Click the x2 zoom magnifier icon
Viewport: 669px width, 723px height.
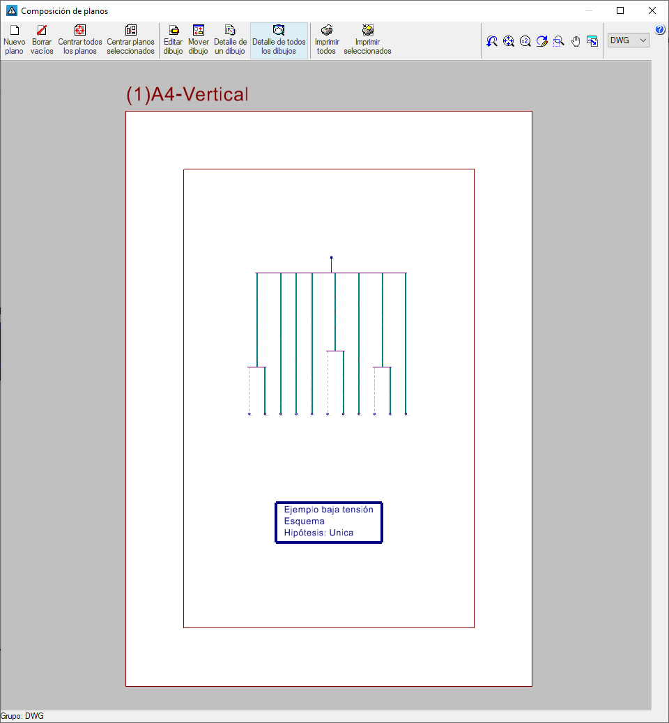pos(525,41)
